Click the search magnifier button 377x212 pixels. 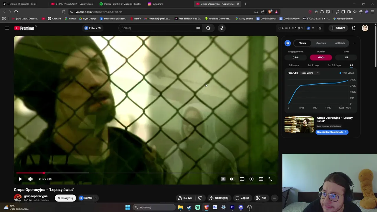point(208,28)
